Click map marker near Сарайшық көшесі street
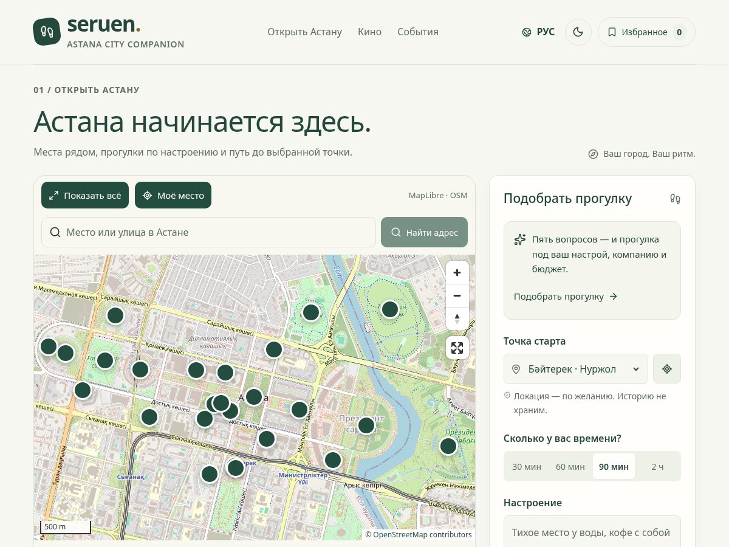 [115, 315]
